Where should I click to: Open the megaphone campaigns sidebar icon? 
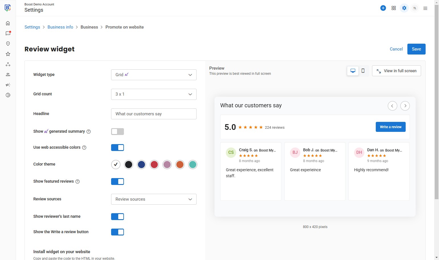point(8,85)
